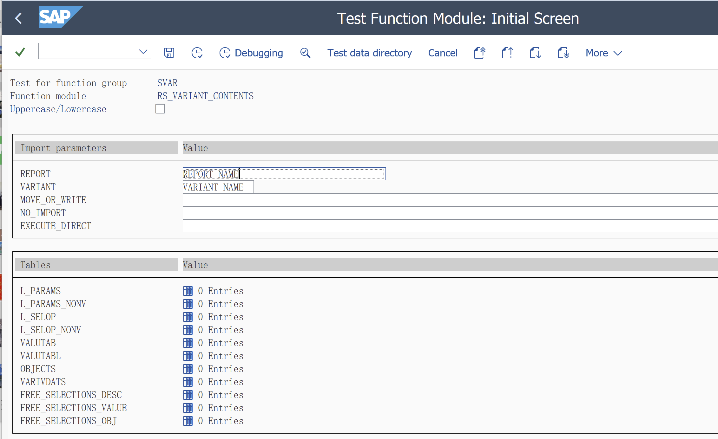Run the module in Debugging mode
The width and height of the screenshot is (718, 439).
click(251, 53)
